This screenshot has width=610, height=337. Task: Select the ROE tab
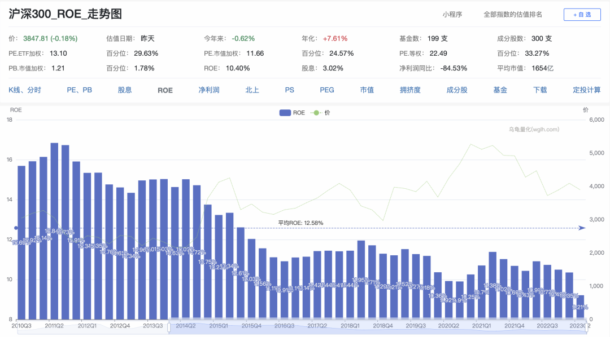click(x=165, y=90)
